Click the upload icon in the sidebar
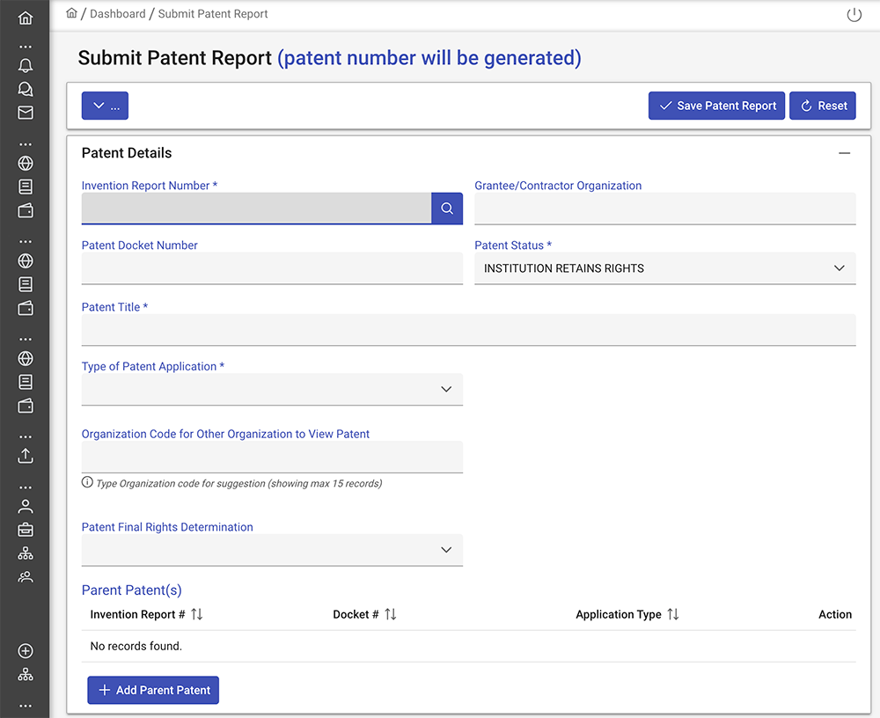 tap(26, 456)
